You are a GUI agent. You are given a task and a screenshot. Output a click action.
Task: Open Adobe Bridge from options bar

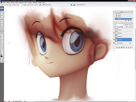(74, 5)
